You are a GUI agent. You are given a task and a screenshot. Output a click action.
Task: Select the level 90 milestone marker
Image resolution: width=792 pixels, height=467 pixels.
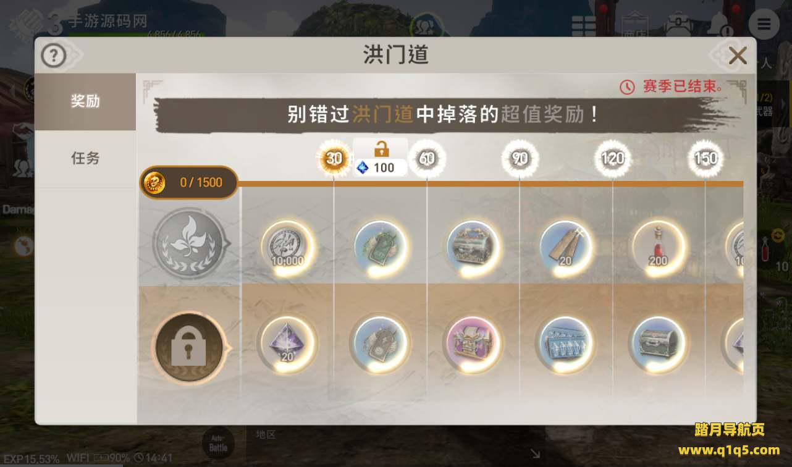click(520, 159)
